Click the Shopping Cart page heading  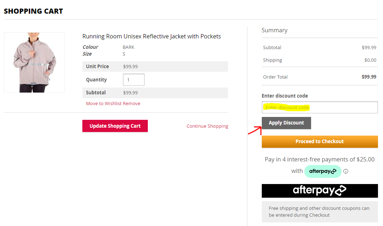(33, 11)
